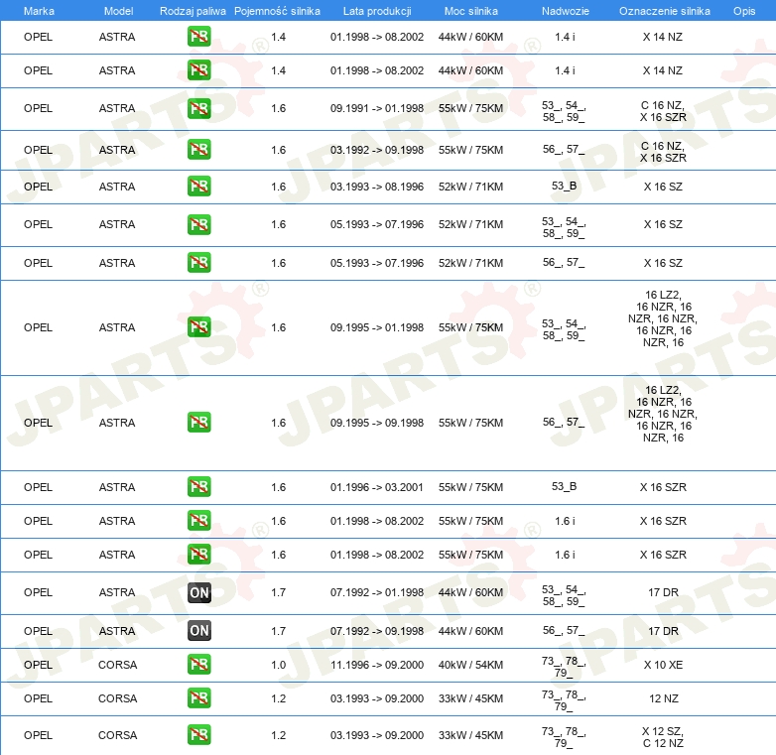
Task: Click the petrol icon in the Corsa X 12 SZ, C 12 NZ row
Action: [198, 735]
